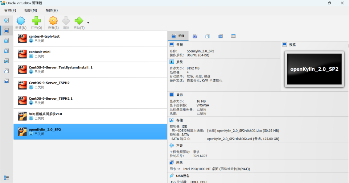Select the openKylin_2.0_SP2 virtual machine row
This screenshot has height=183, width=349.
[x=90, y=132]
